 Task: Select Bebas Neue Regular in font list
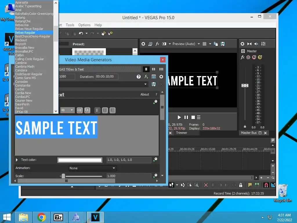pos(29,29)
